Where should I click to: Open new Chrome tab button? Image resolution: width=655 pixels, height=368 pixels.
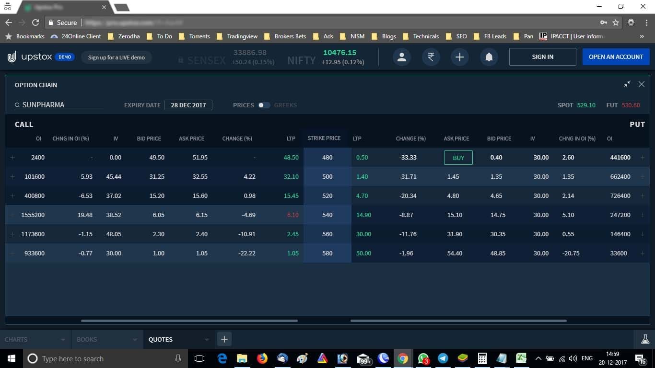pos(122,7)
